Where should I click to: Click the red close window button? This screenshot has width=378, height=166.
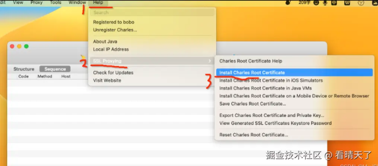tap(12, 46)
